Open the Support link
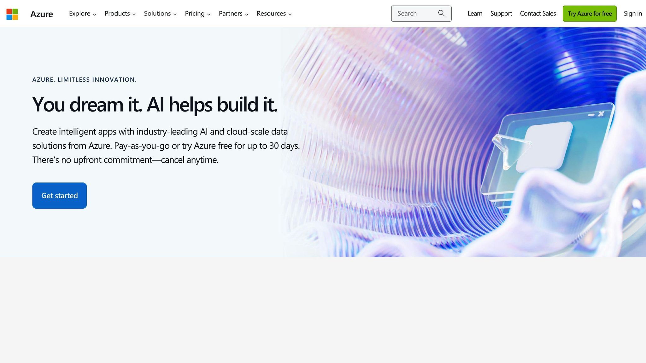The height and width of the screenshot is (363, 646). 501,14
